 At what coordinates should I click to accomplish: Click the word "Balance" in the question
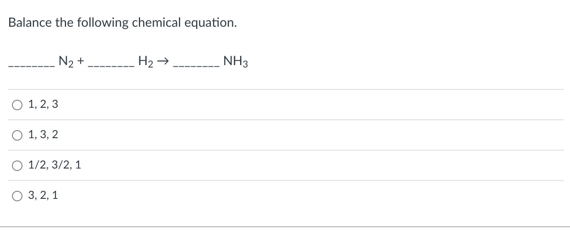tap(30, 23)
